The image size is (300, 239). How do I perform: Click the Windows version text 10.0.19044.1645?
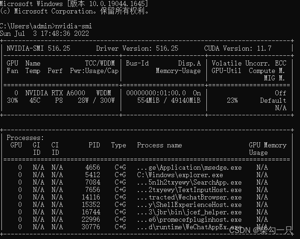coord(117,4)
